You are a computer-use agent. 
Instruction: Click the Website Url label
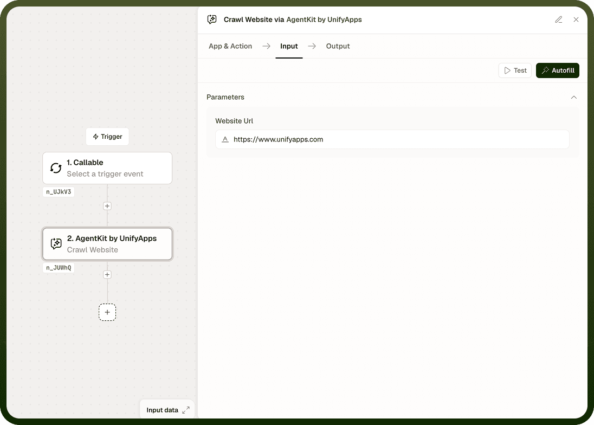(234, 121)
